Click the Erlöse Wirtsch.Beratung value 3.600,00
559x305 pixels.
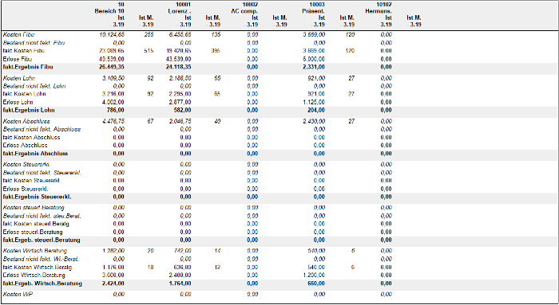(113, 276)
